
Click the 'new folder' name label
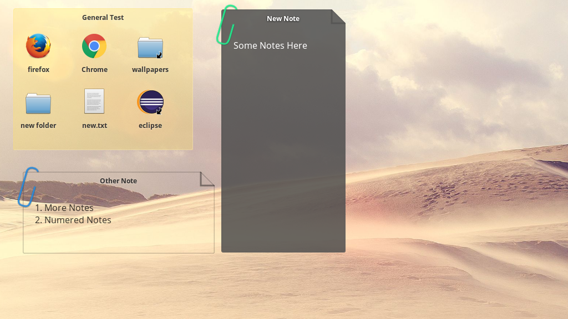tap(38, 126)
